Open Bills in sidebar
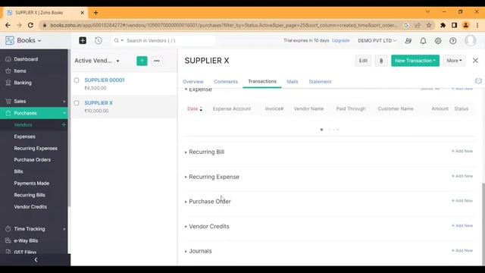The image size is (485, 273). [x=18, y=171]
